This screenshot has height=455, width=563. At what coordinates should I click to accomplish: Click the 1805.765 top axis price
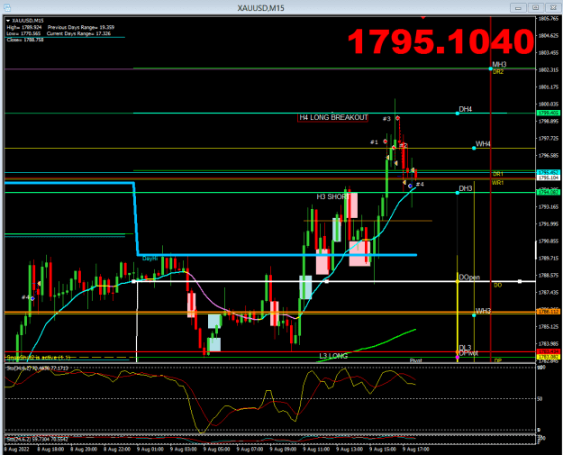coord(549,19)
